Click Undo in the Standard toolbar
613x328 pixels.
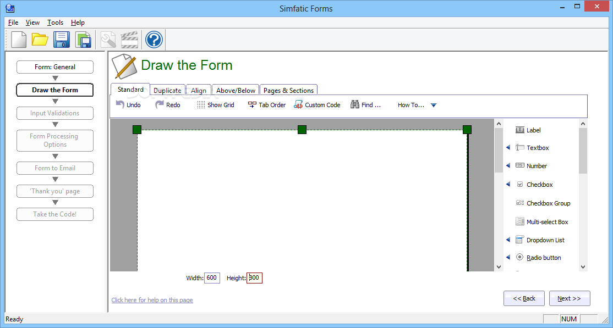pyautogui.click(x=128, y=104)
